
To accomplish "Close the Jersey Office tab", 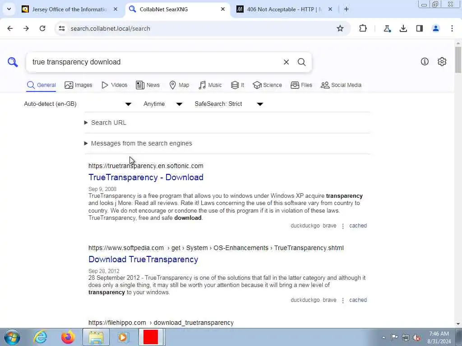I will (x=115, y=9).
